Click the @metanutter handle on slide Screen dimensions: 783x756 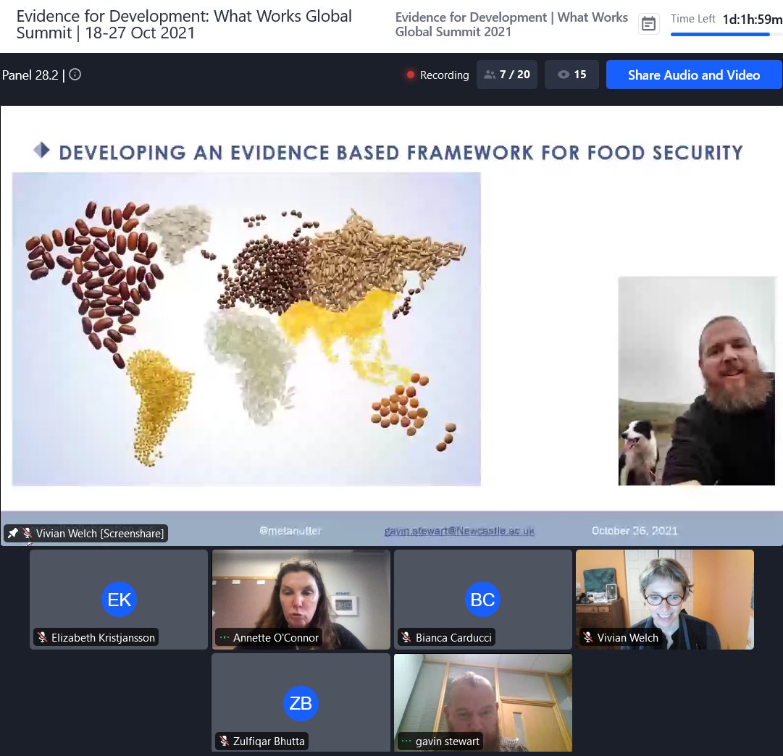[x=290, y=531]
